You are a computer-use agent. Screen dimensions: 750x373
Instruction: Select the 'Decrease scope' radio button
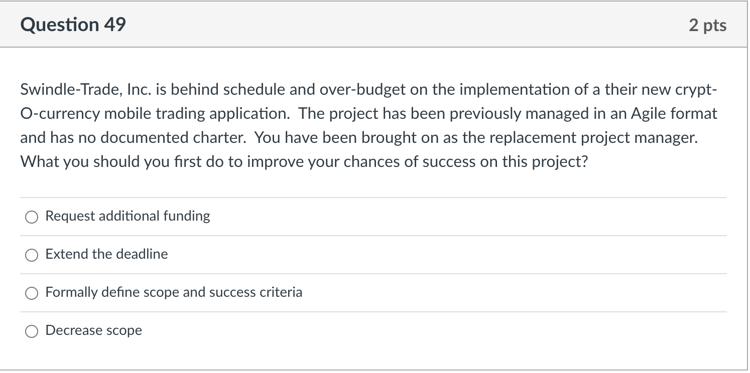(x=32, y=331)
